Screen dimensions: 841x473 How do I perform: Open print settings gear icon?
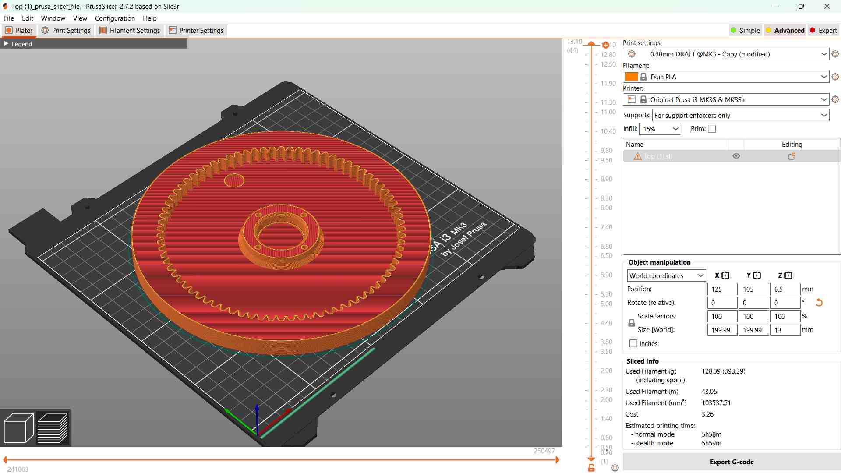point(835,54)
